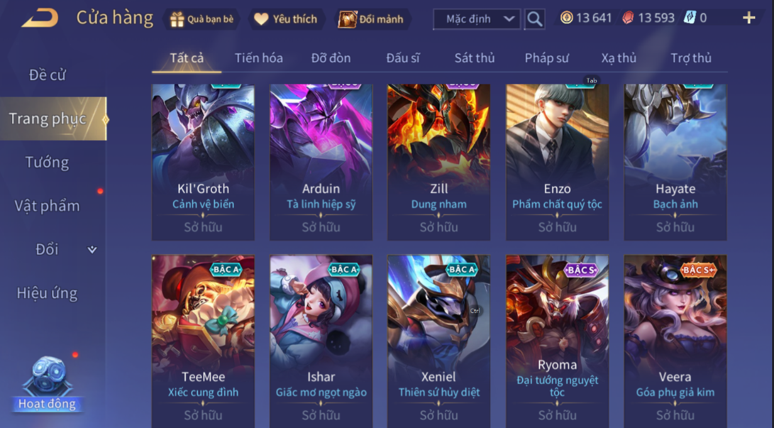Expand the Đổi sidebar submenu chevron
This screenshot has height=428, width=774.
point(92,250)
